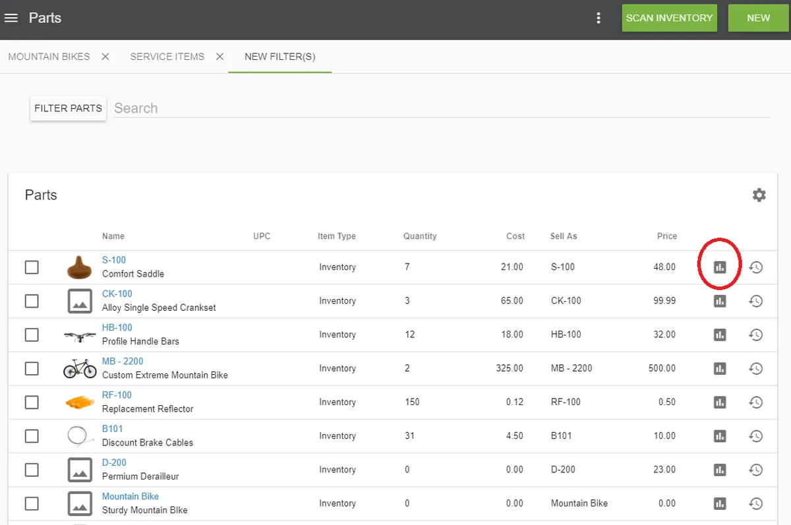Switch to the Service Items tab
Viewport: 791px width, 525px height.
pos(167,57)
